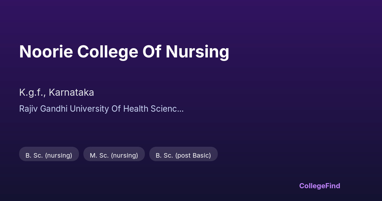Click "University" in the affiliation line
382x201 pixels.
[89, 109]
